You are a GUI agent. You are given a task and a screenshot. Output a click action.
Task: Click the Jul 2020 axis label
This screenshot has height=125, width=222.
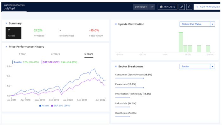[68, 100]
